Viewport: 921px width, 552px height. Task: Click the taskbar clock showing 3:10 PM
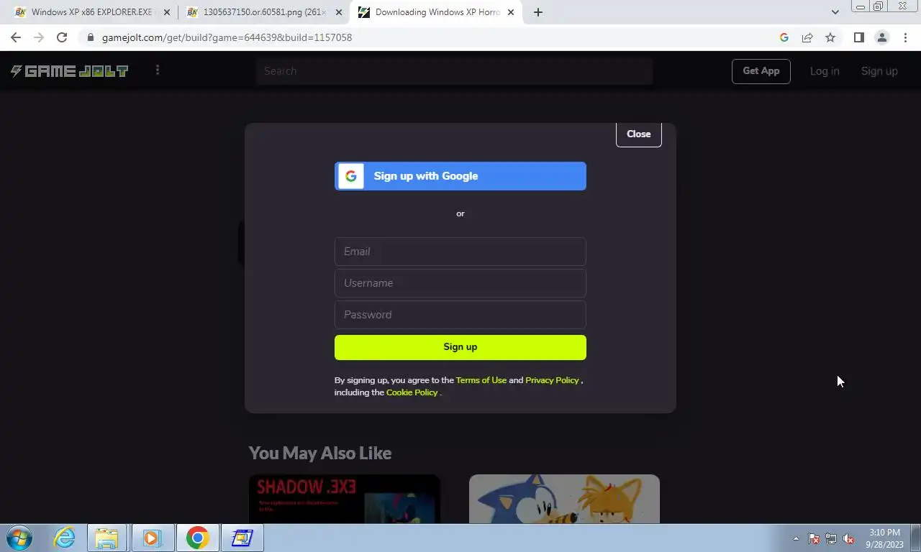884,538
